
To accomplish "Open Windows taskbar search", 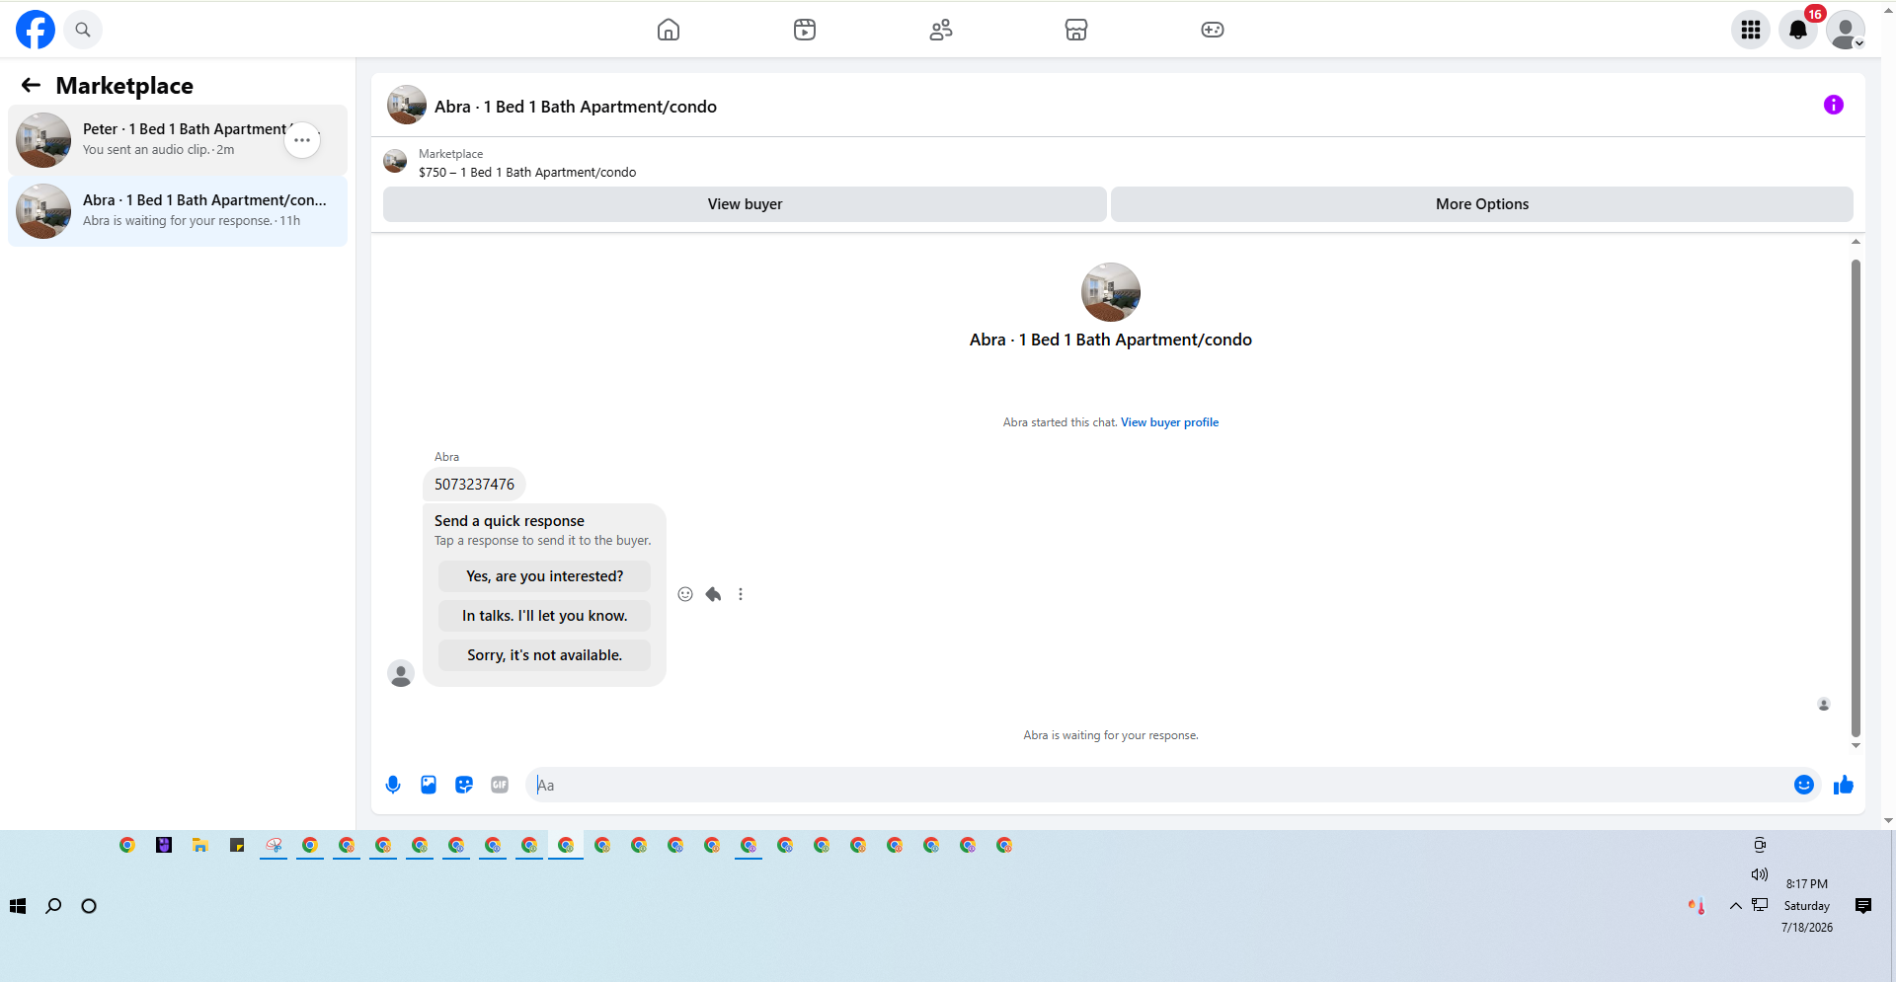I will pos(53,906).
